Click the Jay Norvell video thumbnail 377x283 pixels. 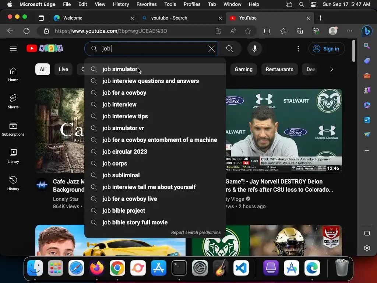284,131
